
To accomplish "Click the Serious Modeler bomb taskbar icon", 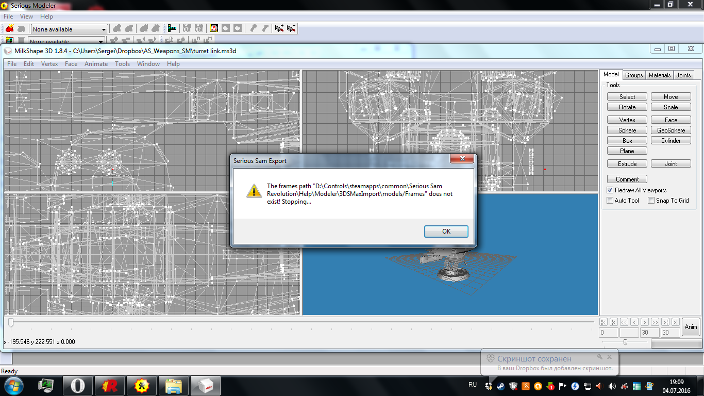I will tap(142, 386).
